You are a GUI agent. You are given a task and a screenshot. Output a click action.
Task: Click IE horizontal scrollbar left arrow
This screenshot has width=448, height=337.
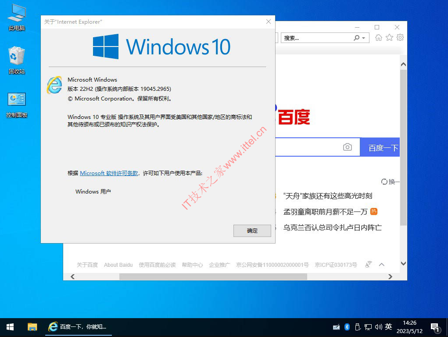(x=72, y=276)
